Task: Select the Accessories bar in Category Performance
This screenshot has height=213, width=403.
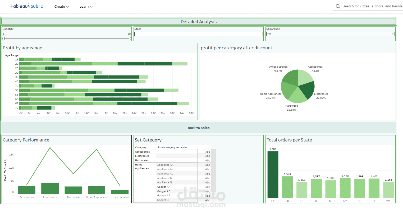Action: [x=27, y=190]
